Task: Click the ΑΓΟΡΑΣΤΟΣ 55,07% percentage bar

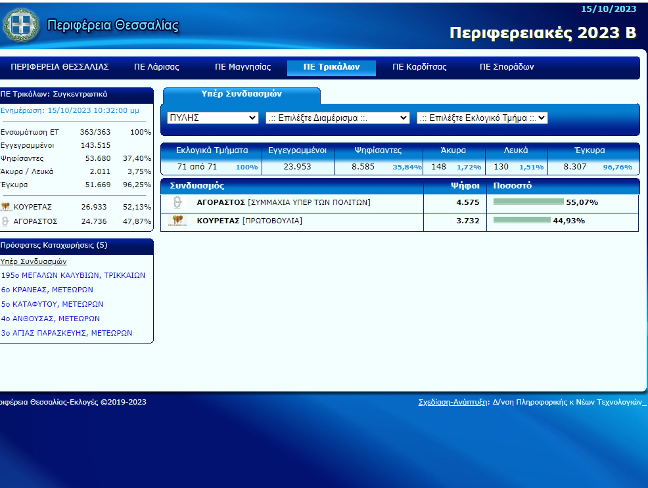Action: click(528, 202)
